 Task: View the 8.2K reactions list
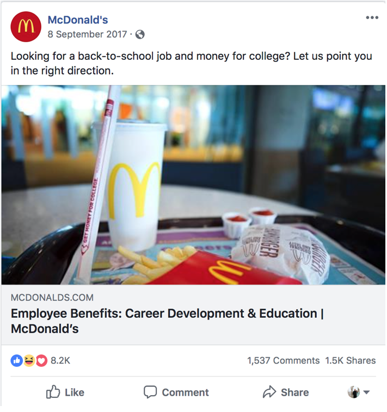click(60, 360)
